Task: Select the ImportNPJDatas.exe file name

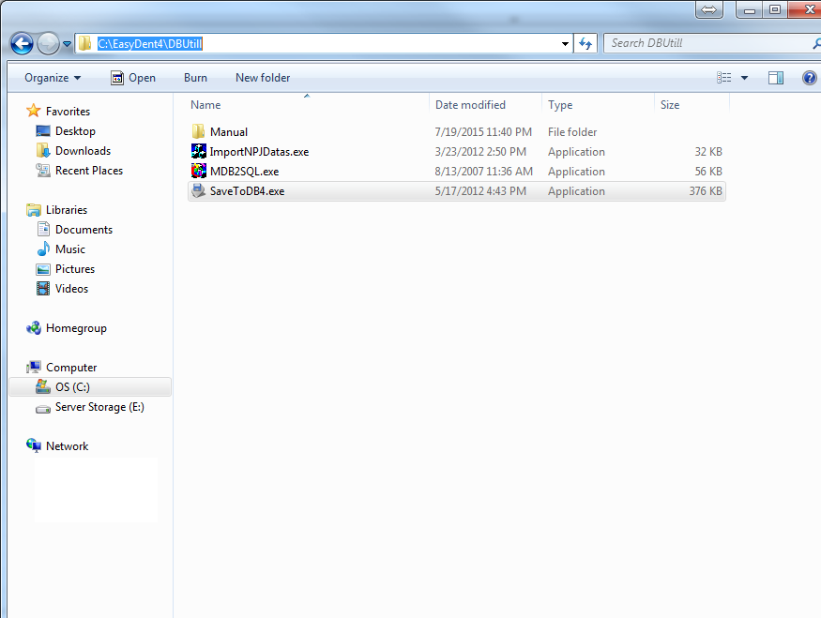Action: (x=259, y=152)
